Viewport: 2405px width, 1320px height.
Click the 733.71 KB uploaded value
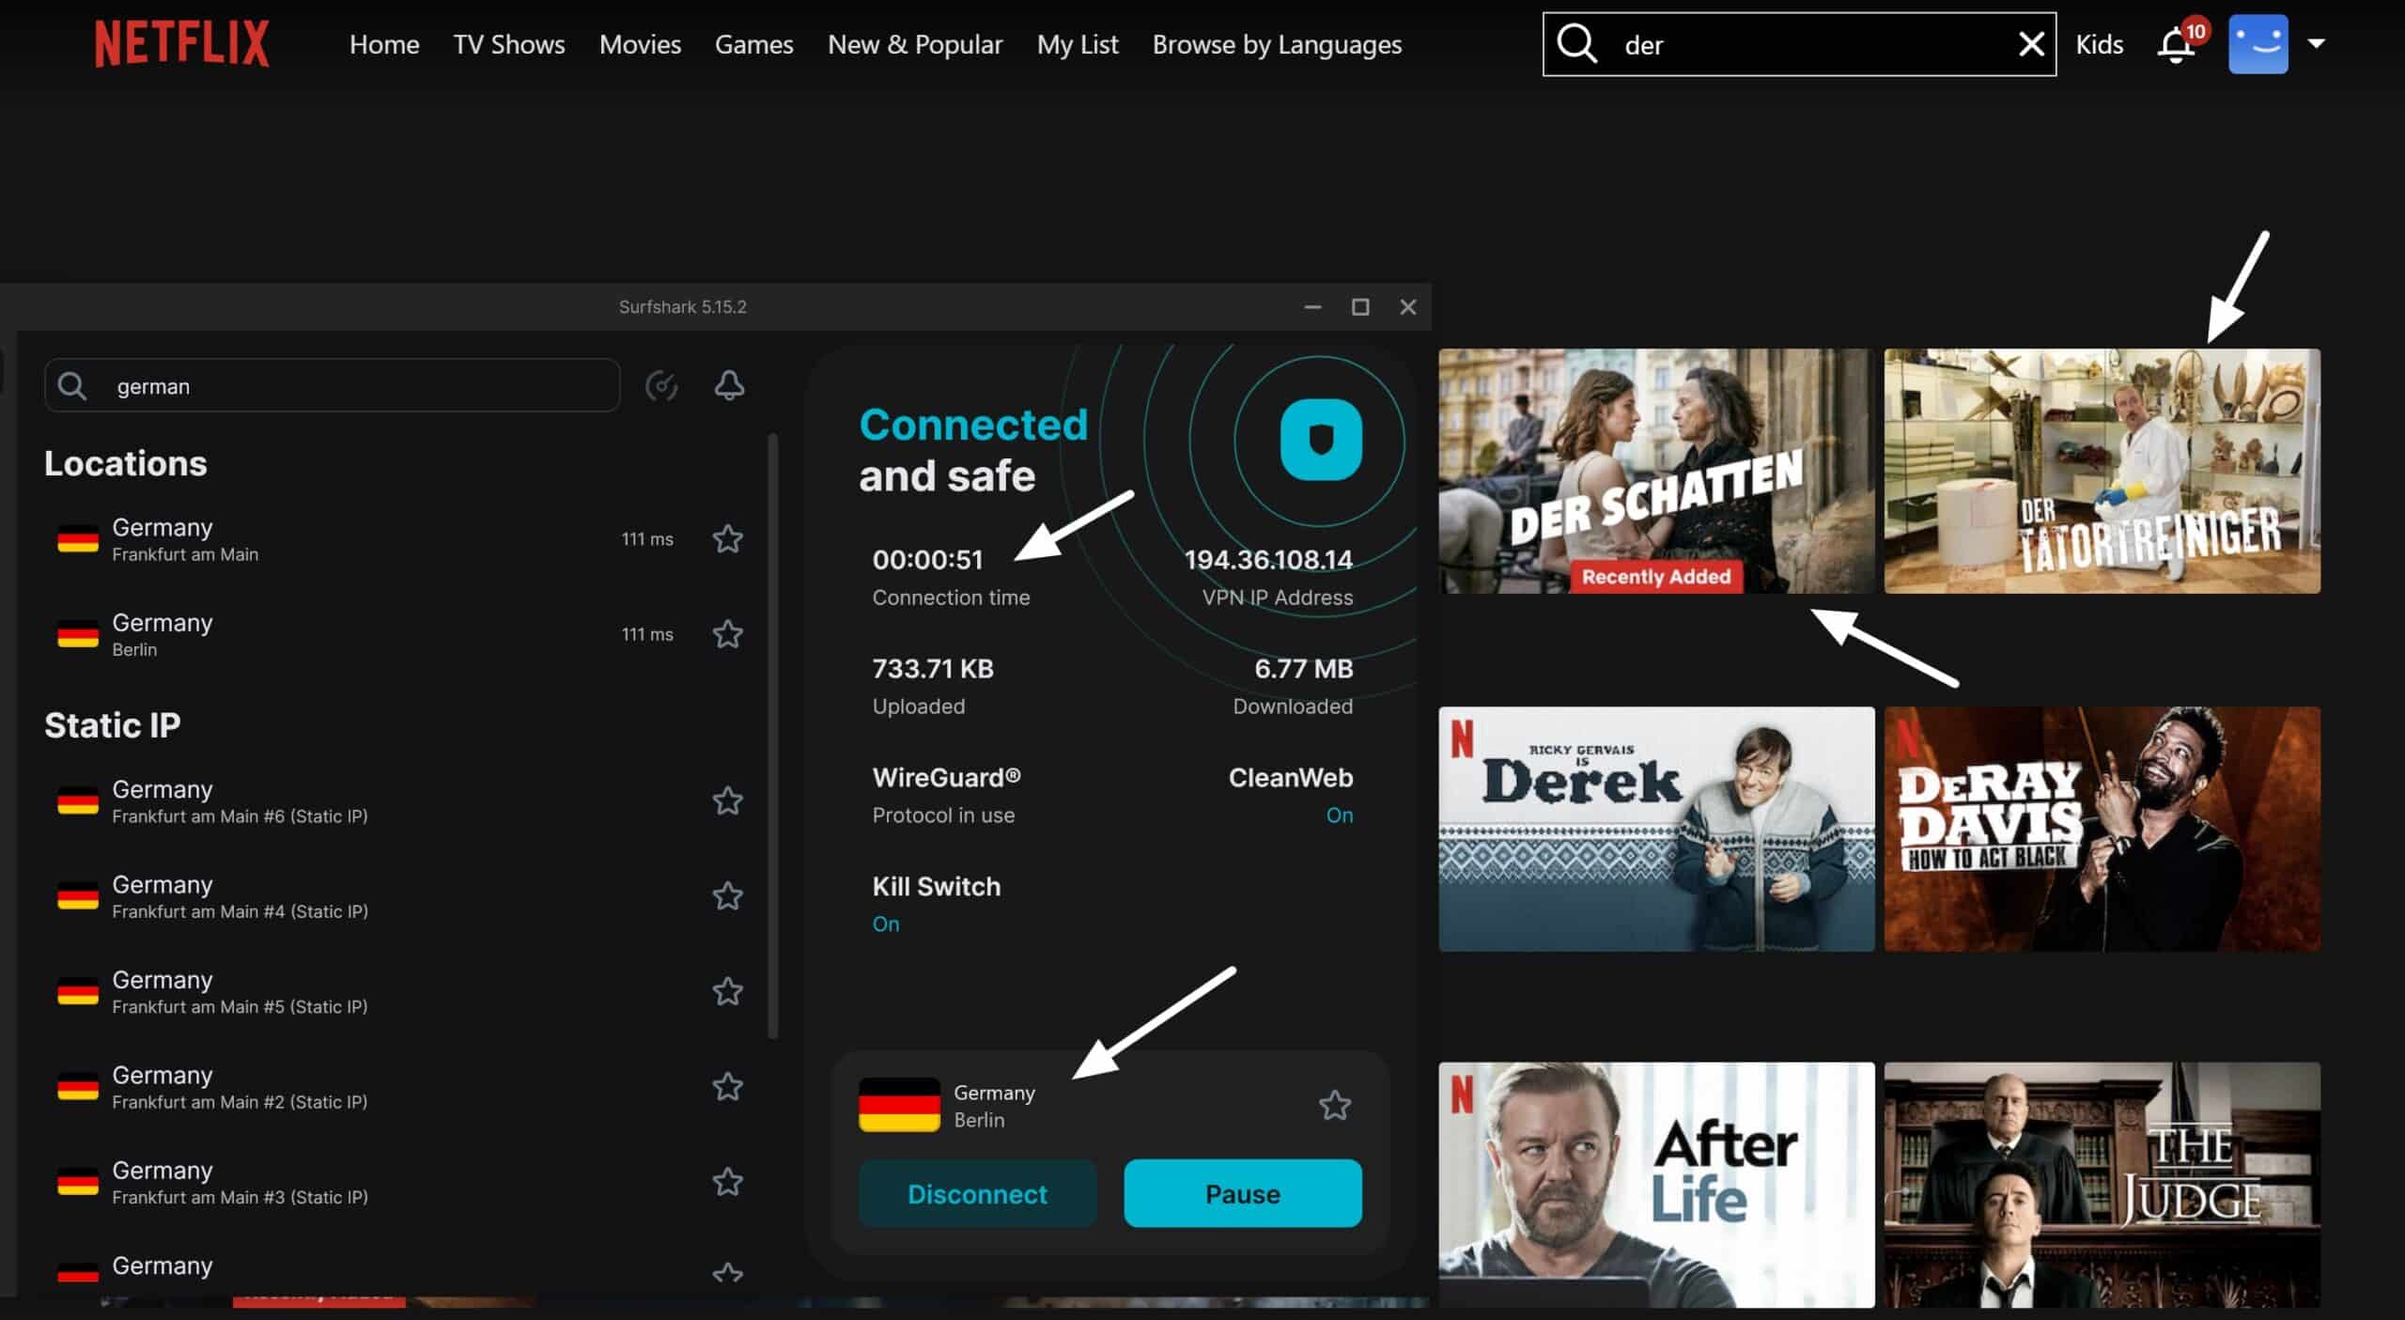point(933,669)
